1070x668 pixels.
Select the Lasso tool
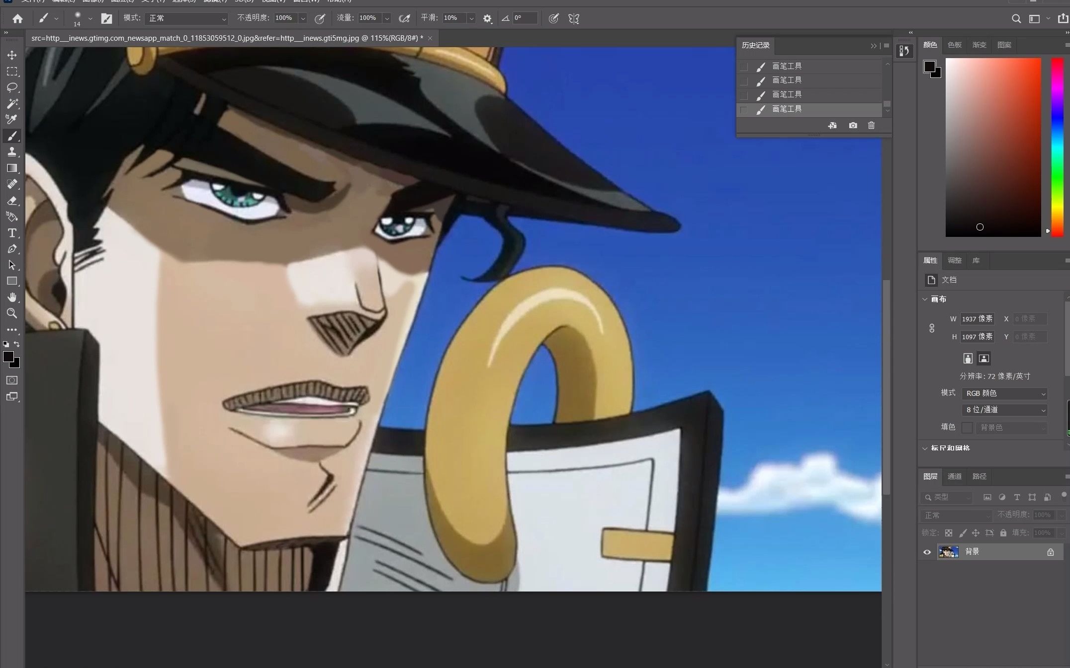pyautogui.click(x=12, y=87)
